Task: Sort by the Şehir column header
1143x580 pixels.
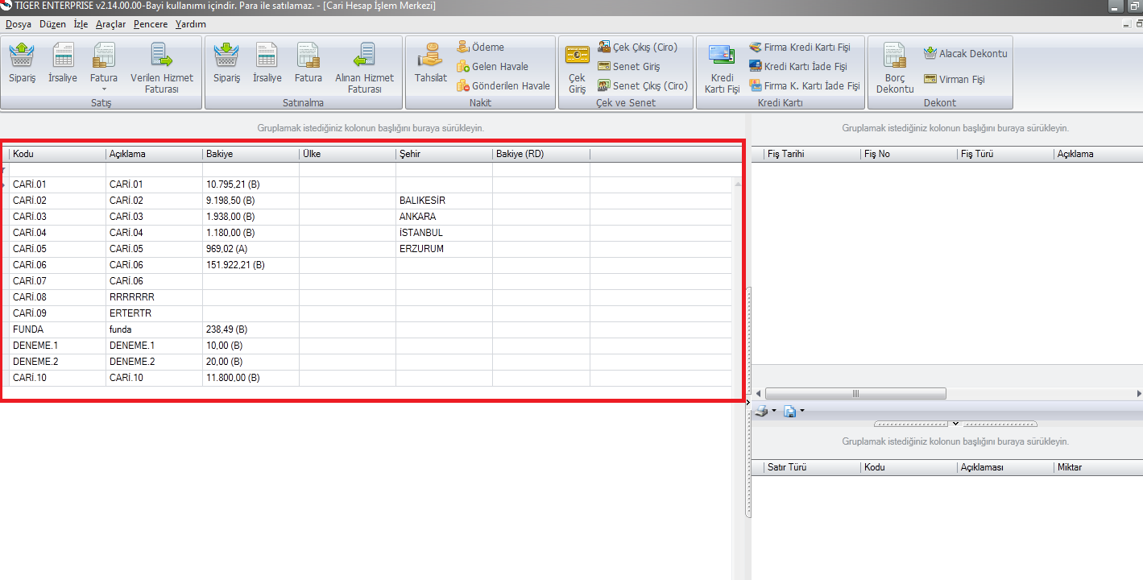Action: (444, 154)
